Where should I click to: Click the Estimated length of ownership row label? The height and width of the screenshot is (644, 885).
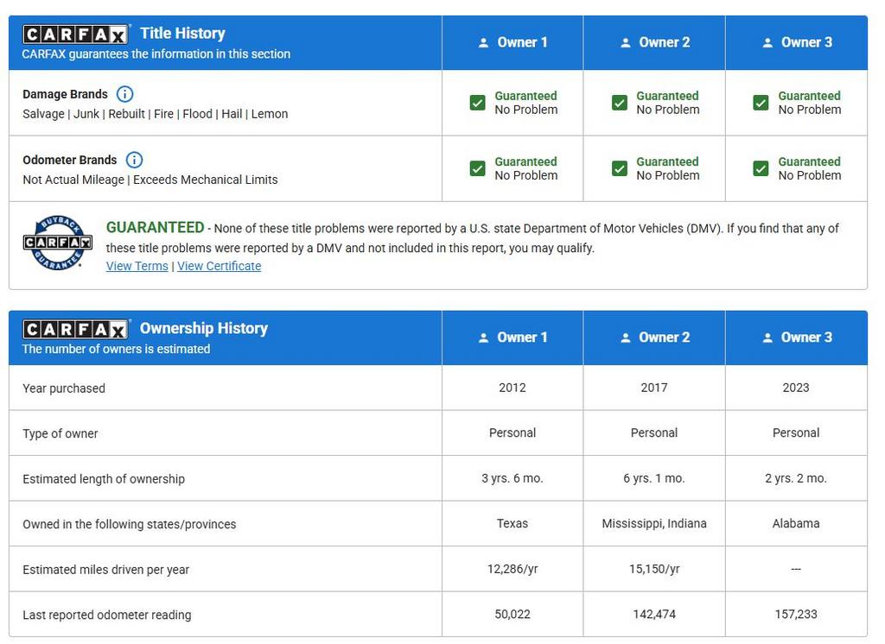coord(104,478)
